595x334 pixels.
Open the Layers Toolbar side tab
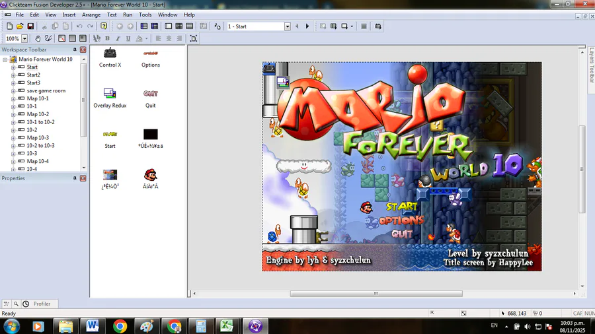pos(591,65)
